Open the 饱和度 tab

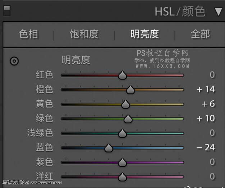tap(84, 34)
